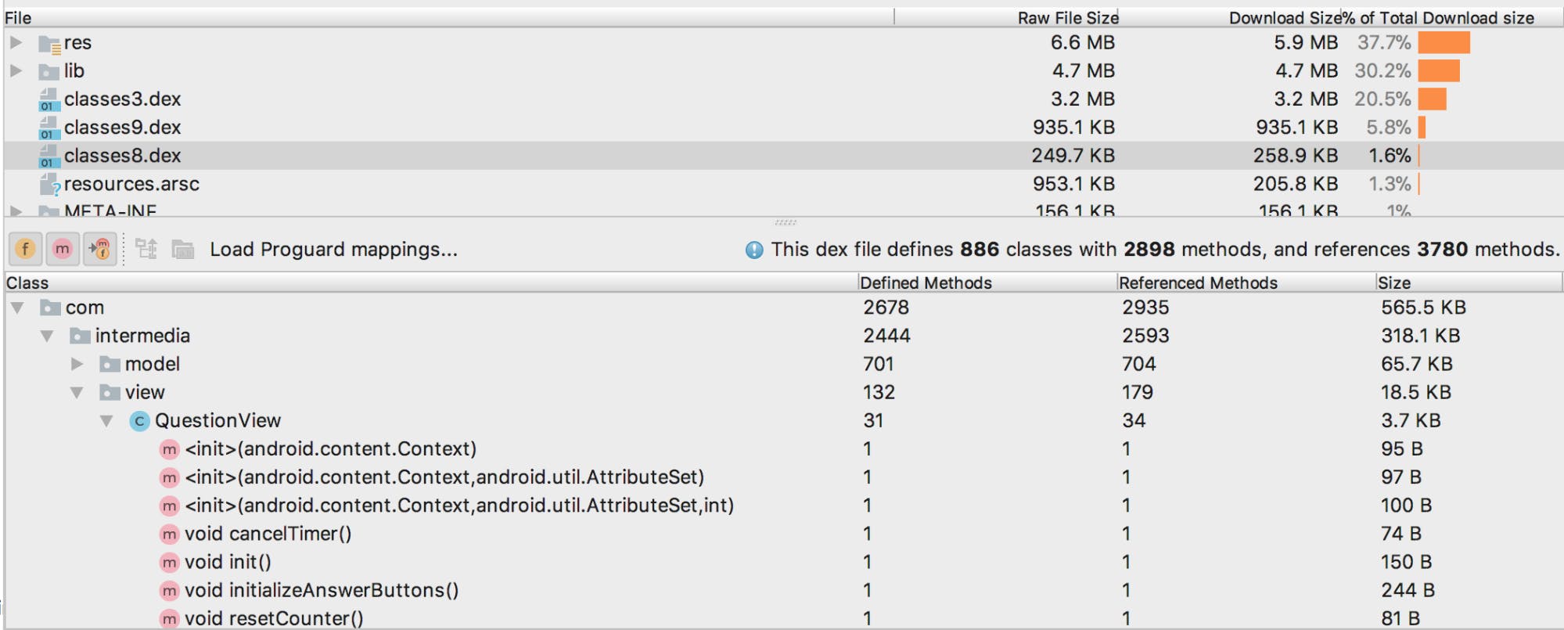Screen dimensions: 1564x630
Task: Click the QuestionView class icon
Action: point(139,421)
